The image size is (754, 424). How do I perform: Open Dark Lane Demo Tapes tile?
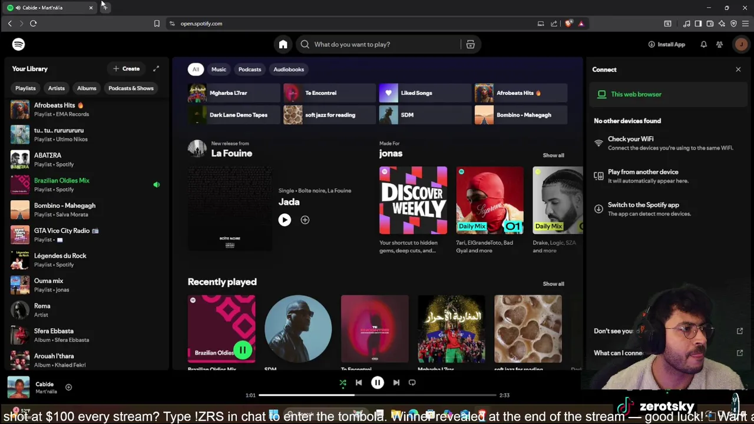(x=234, y=115)
